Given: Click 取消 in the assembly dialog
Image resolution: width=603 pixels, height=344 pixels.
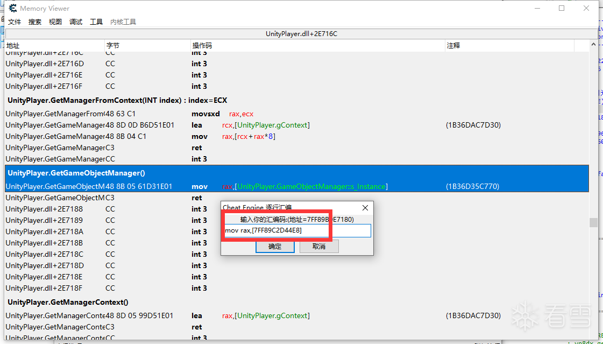Looking at the screenshot, I should pyautogui.click(x=319, y=247).
